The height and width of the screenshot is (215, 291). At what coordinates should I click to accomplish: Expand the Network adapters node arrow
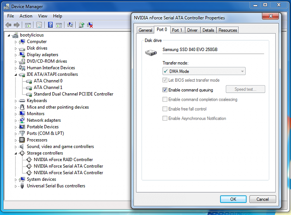[x=16, y=121]
